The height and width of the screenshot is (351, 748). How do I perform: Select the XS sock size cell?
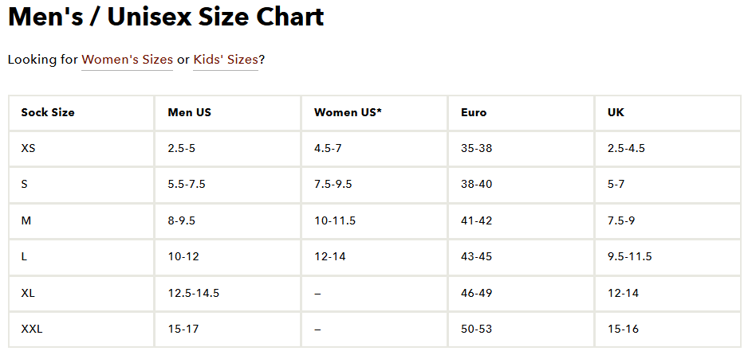29,148
